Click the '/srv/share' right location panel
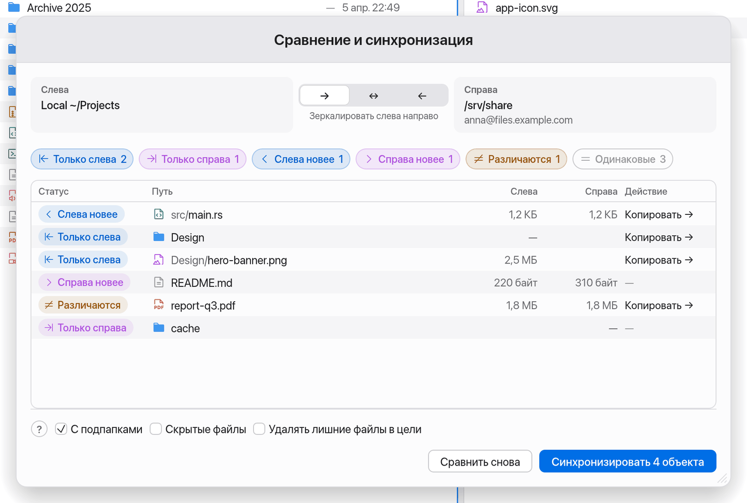 point(585,105)
